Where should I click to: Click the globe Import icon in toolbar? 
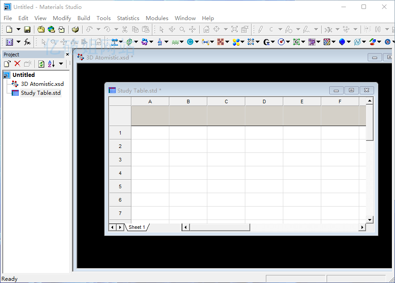tap(51, 30)
